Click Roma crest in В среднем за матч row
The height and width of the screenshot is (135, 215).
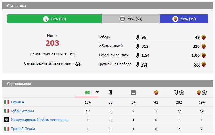coord(204,55)
